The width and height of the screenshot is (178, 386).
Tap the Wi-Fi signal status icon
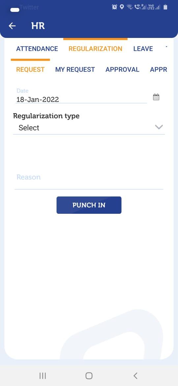pos(129,7)
